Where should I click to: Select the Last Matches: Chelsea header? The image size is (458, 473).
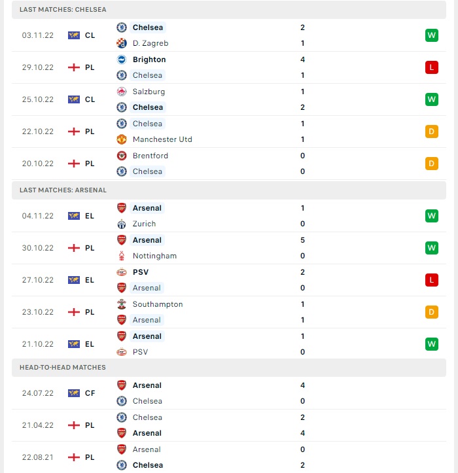pyautogui.click(x=229, y=10)
